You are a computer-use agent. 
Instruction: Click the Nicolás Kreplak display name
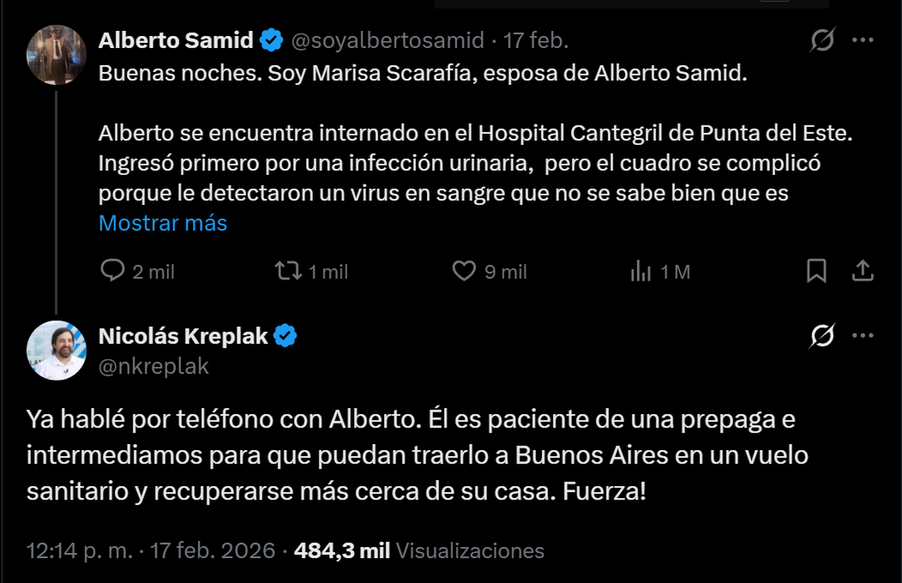(x=183, y=337)
